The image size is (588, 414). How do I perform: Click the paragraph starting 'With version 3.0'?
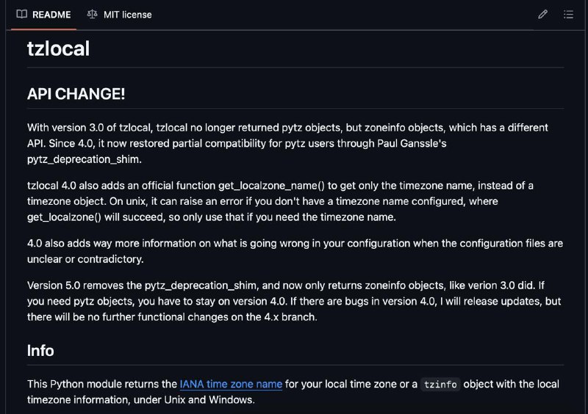[x=287, y=143]
